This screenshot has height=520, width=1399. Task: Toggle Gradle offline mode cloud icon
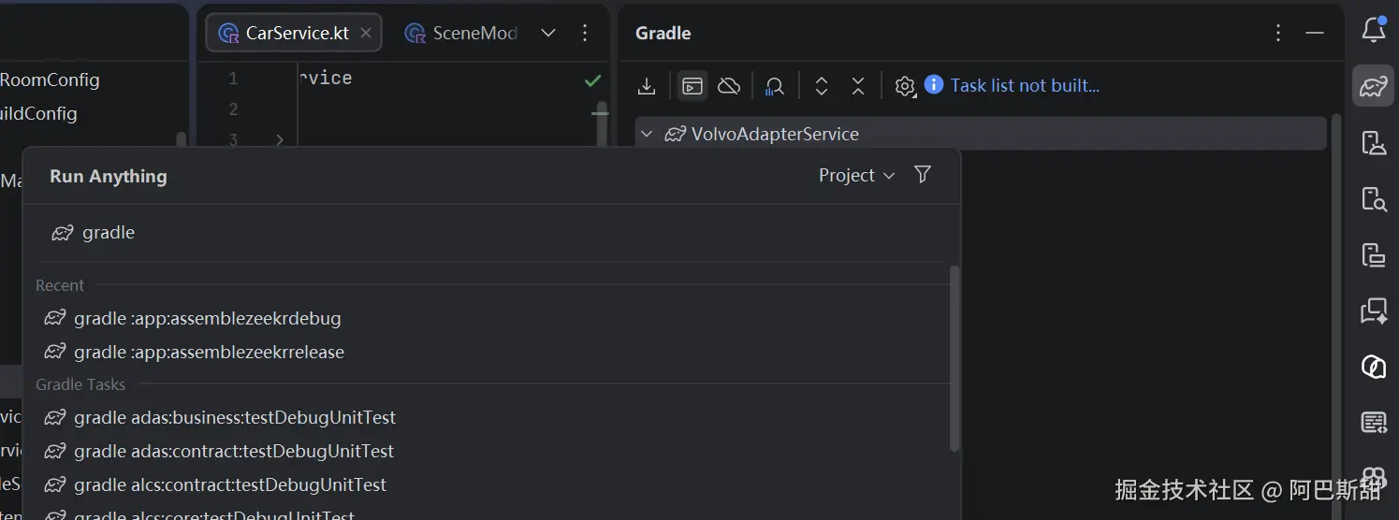pos(729,86)
